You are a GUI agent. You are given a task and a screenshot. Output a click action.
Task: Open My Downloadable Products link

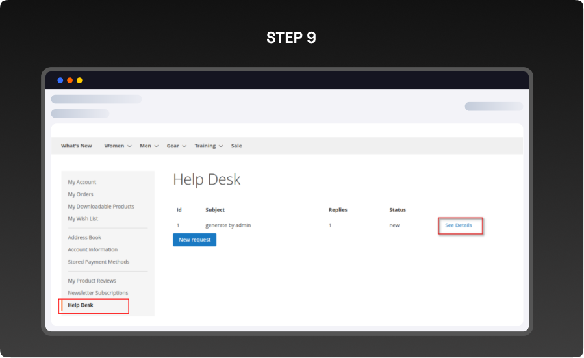tap(101, 207)
